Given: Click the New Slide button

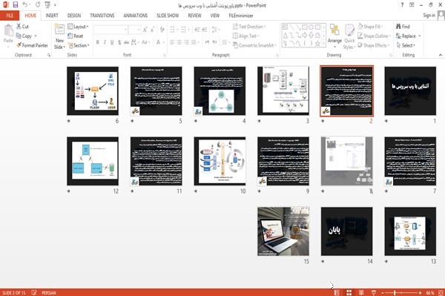Looking at the screenshot, I should pyautogui.click(x=59, y=36).
